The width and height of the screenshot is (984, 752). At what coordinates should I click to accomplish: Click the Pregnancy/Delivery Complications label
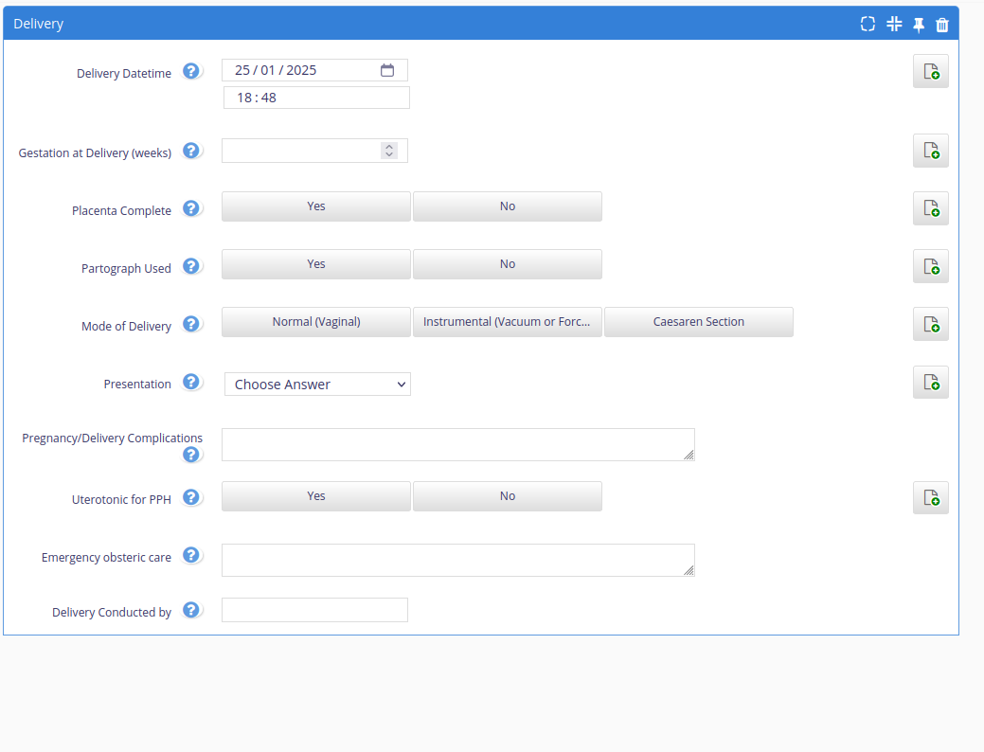(x=113, y=439)
